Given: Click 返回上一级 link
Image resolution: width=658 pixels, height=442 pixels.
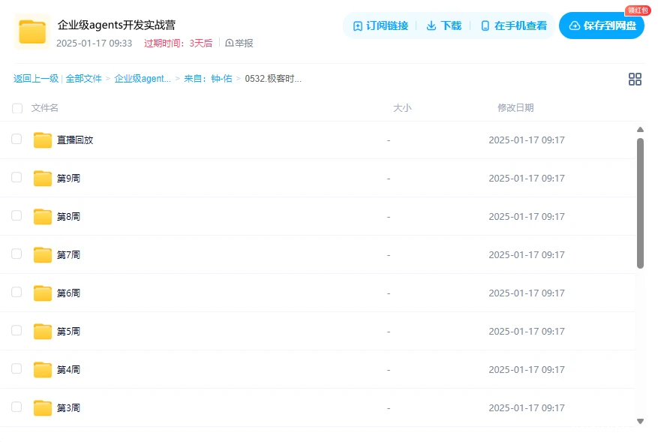Looking at the screenshot, I should (35, 79).
